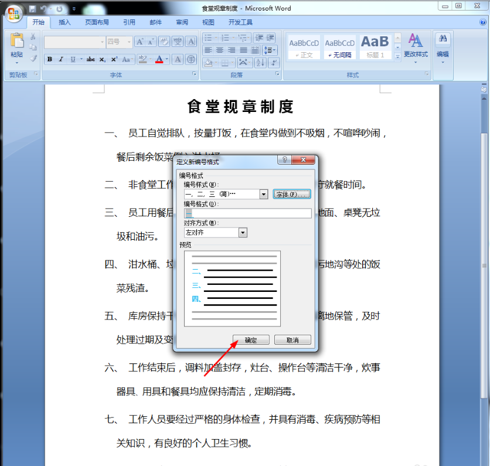Toggle Underline formatting
The height and width of the screenshot is (466, 490).
(73, 59)
